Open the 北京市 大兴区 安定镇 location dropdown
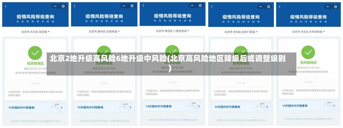This screenshot has width=343, height=128. [x=35, y=32]
